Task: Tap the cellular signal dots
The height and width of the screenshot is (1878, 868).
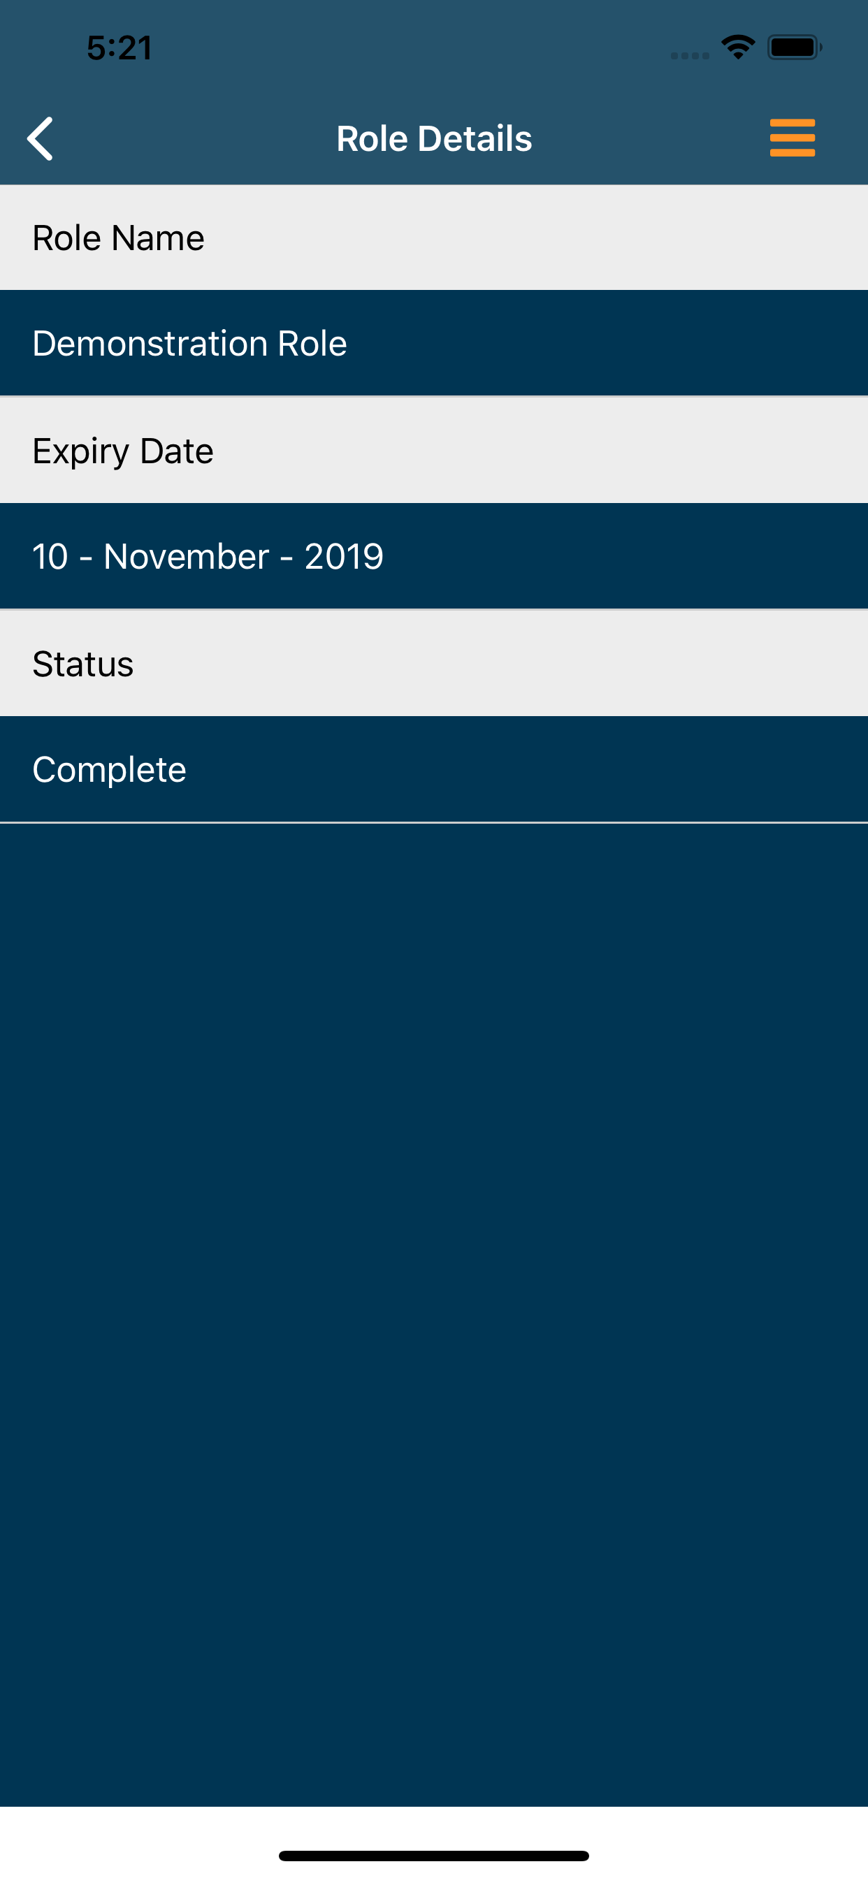Action: [x=689, y=55]
